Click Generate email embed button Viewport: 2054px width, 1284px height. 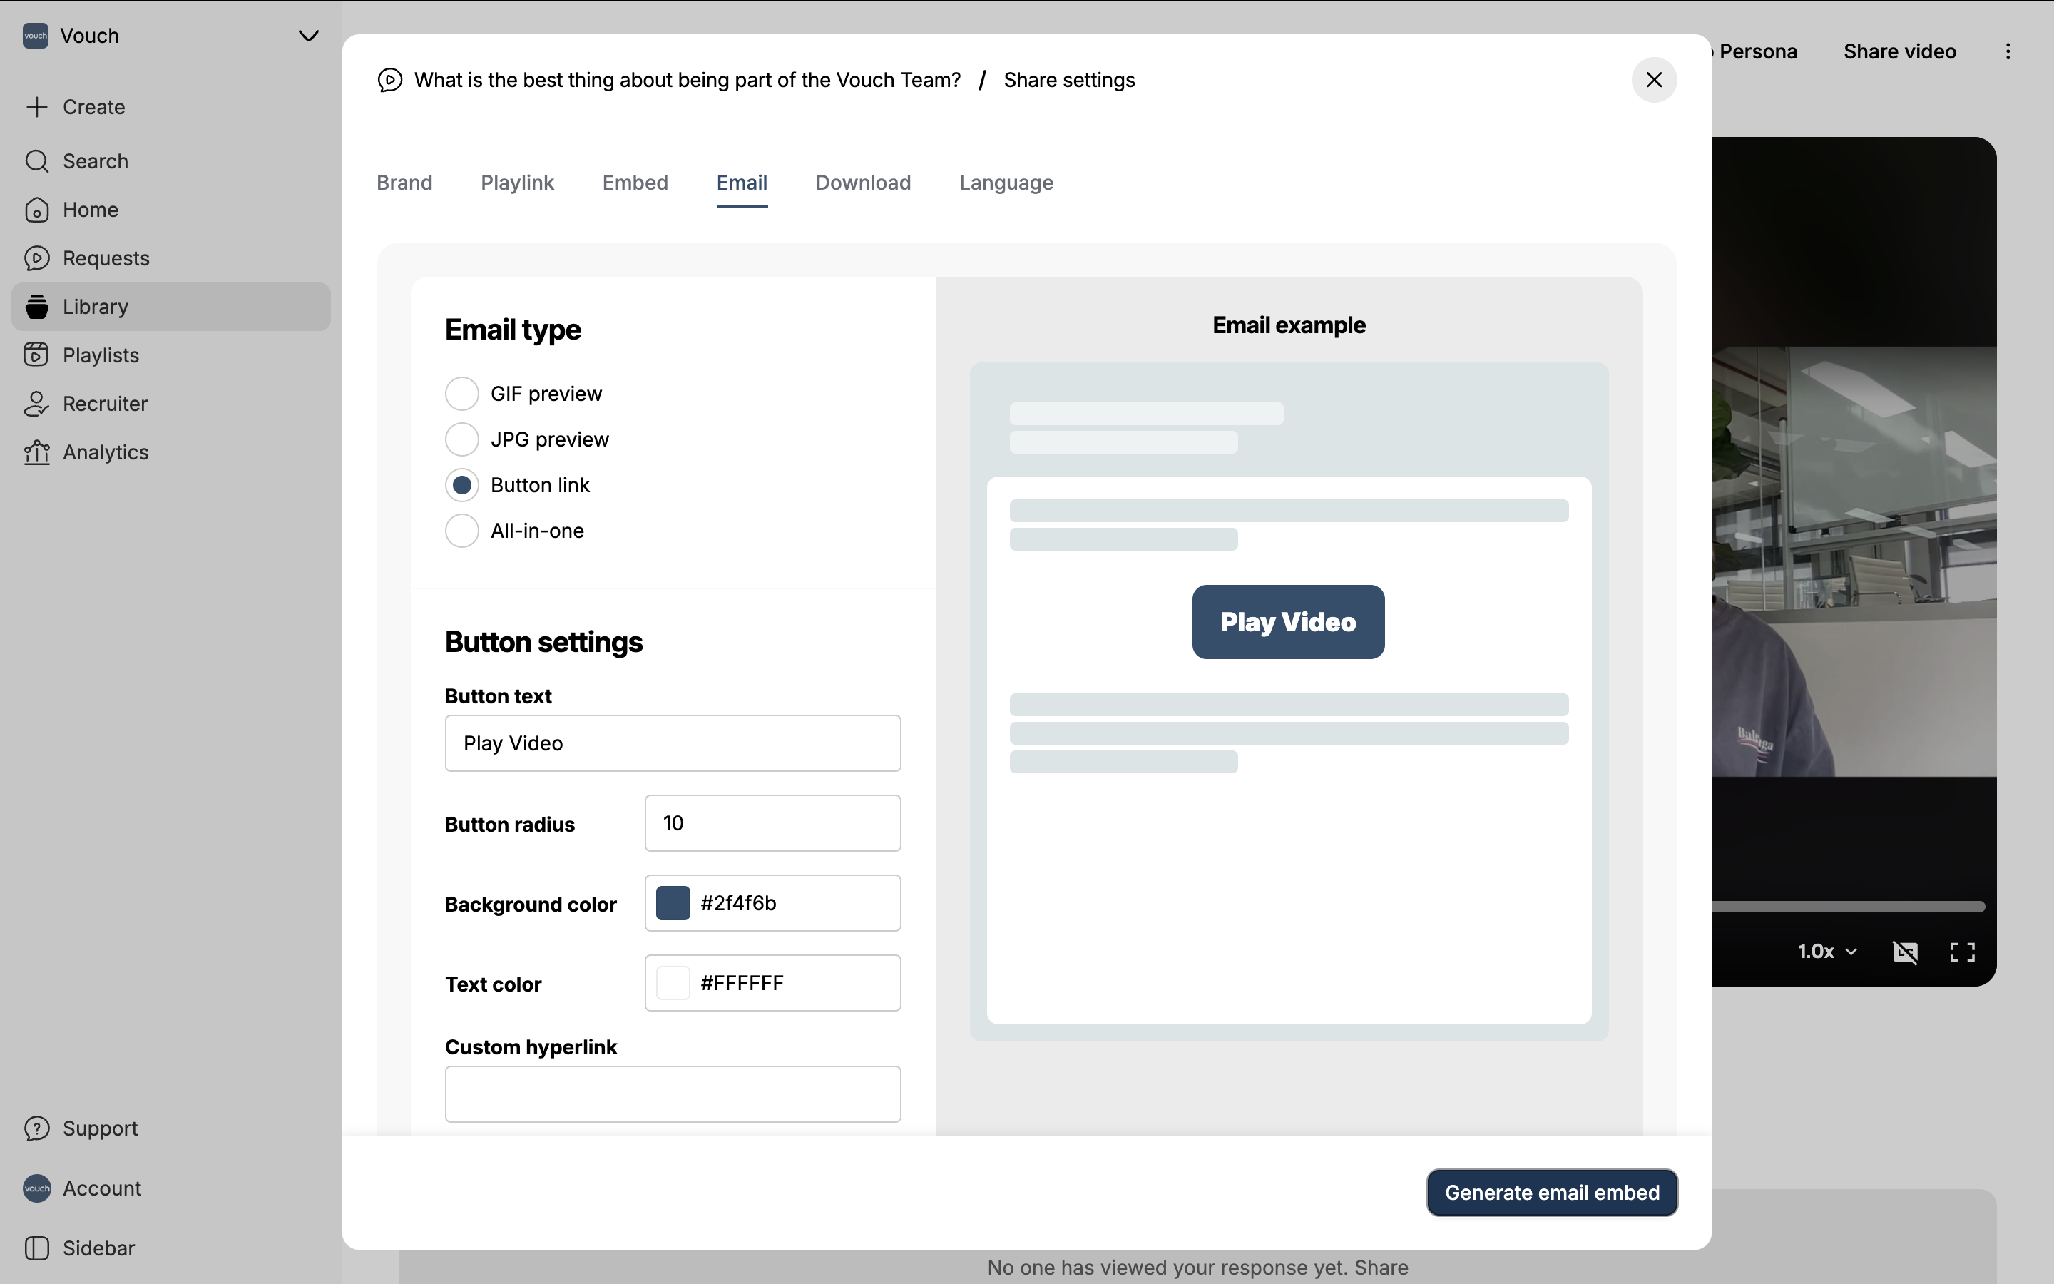[x=1551, y=1192]
